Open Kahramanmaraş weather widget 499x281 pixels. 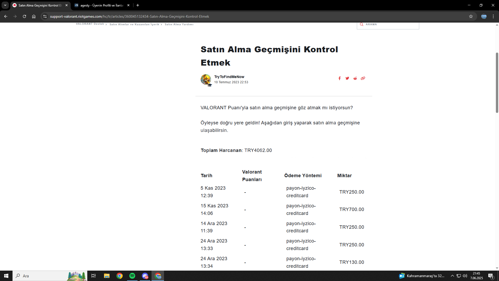[422, 276]
